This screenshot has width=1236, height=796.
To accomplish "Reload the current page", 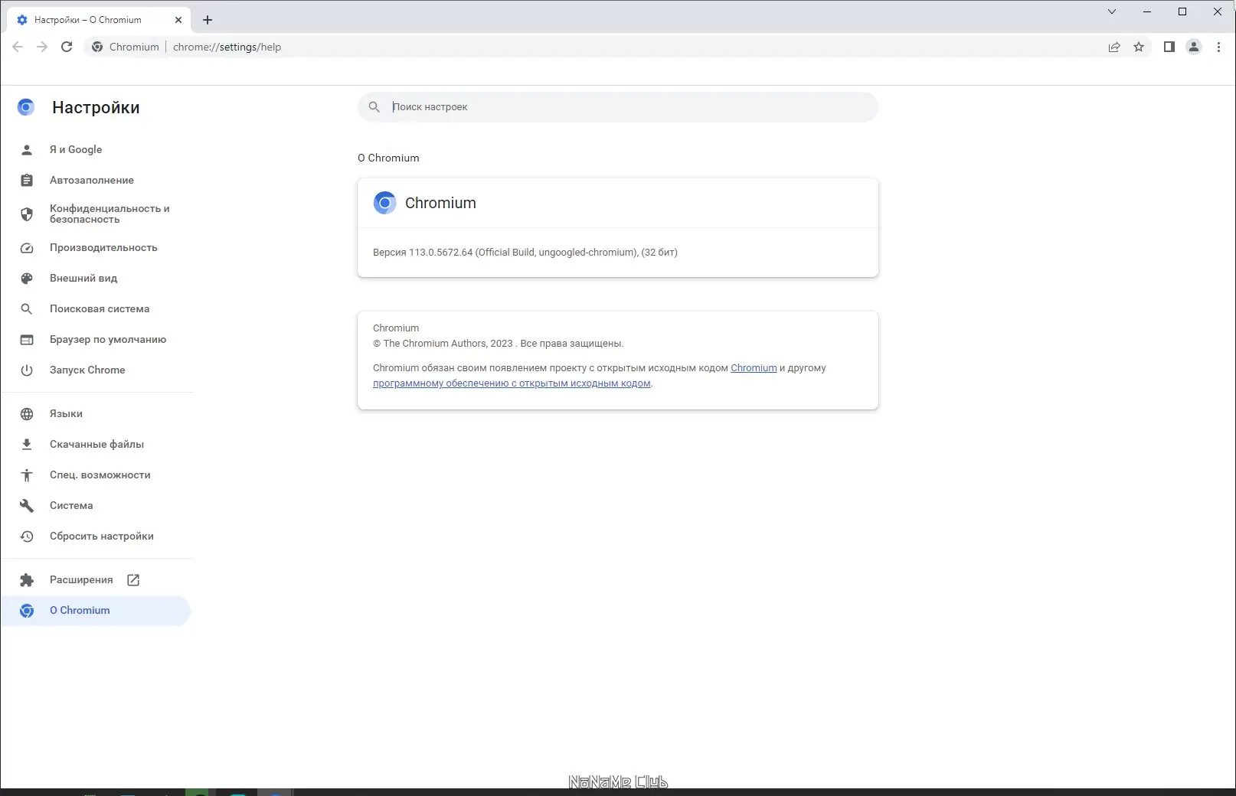I will (67, 47).
